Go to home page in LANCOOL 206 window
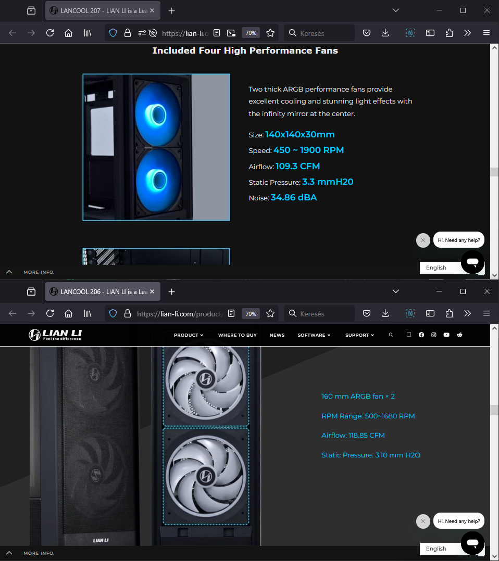 click(68, 313)
